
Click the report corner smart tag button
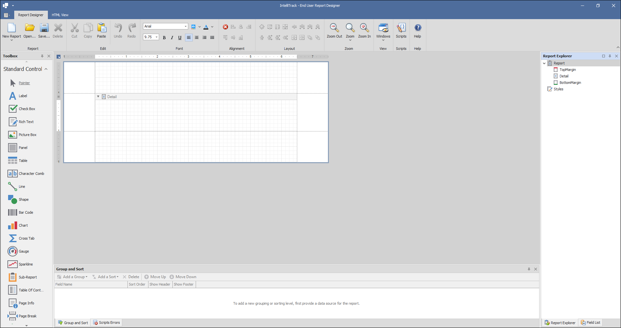tap(59, 57)
